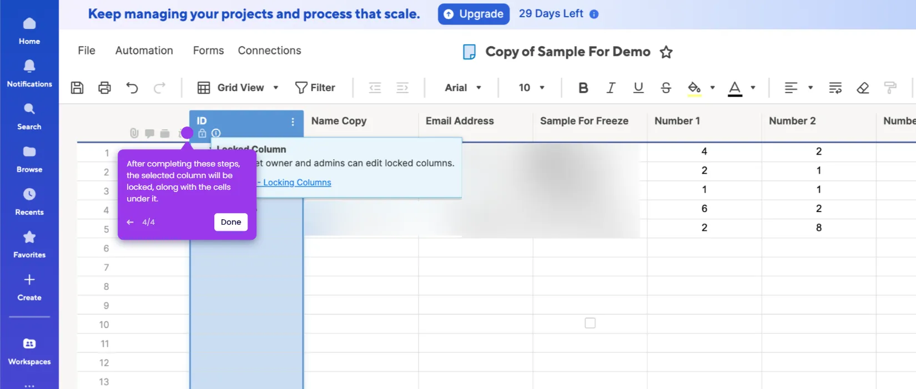Star the sheet as favorite
916x389 pixels.
[666, 52]
